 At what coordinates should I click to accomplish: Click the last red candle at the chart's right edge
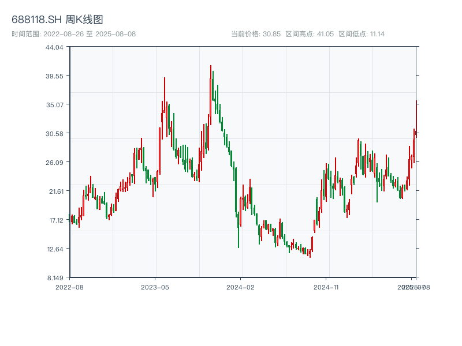pyautogui.click(x=416, y=119)
